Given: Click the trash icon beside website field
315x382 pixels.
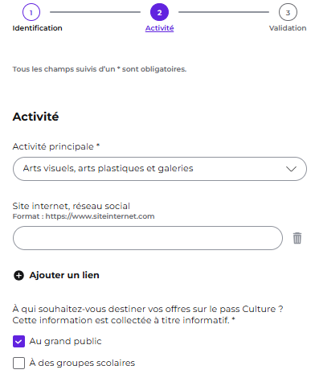Looking at the screenshot, I should tap(297, 238).
